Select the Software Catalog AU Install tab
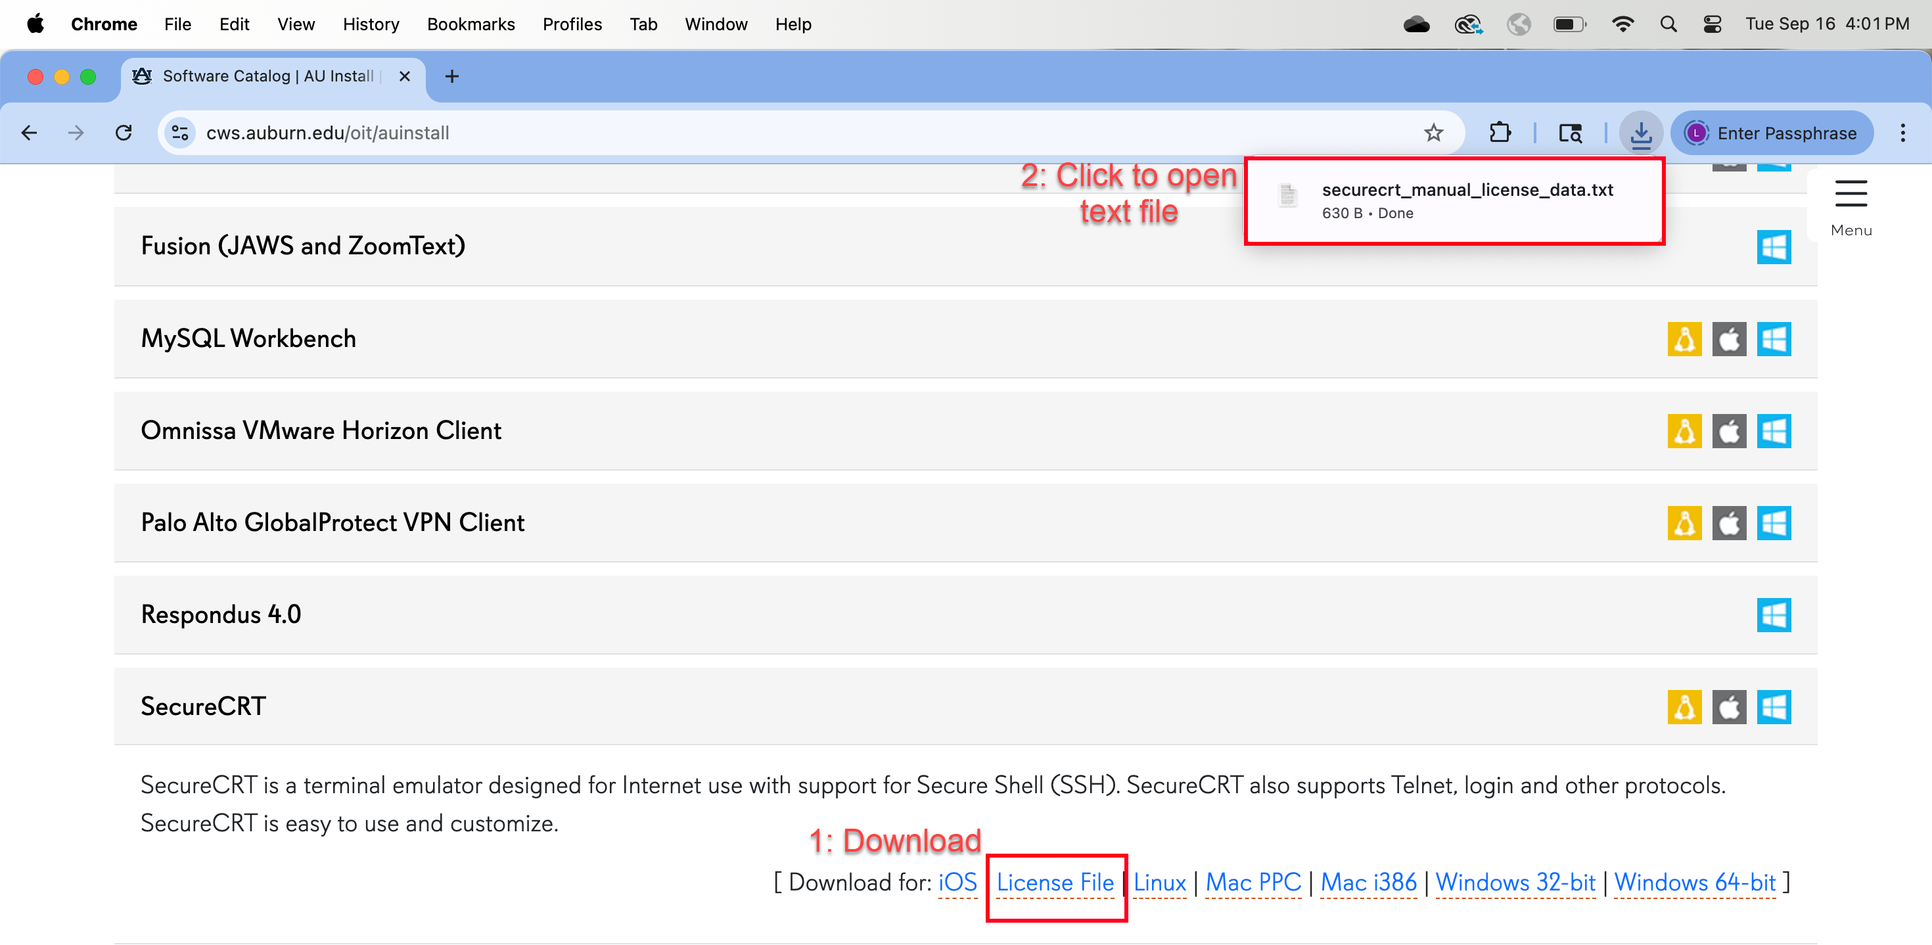The width and height of the screenshot is (1932, 945). [273, 76]
